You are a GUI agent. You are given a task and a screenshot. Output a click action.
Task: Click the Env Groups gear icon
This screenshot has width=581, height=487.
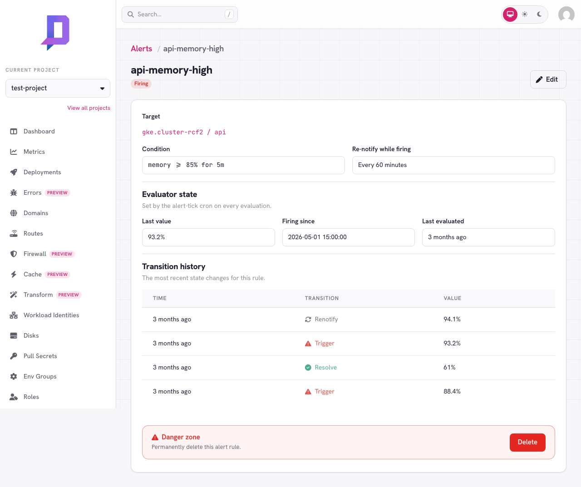click(14, 376)
